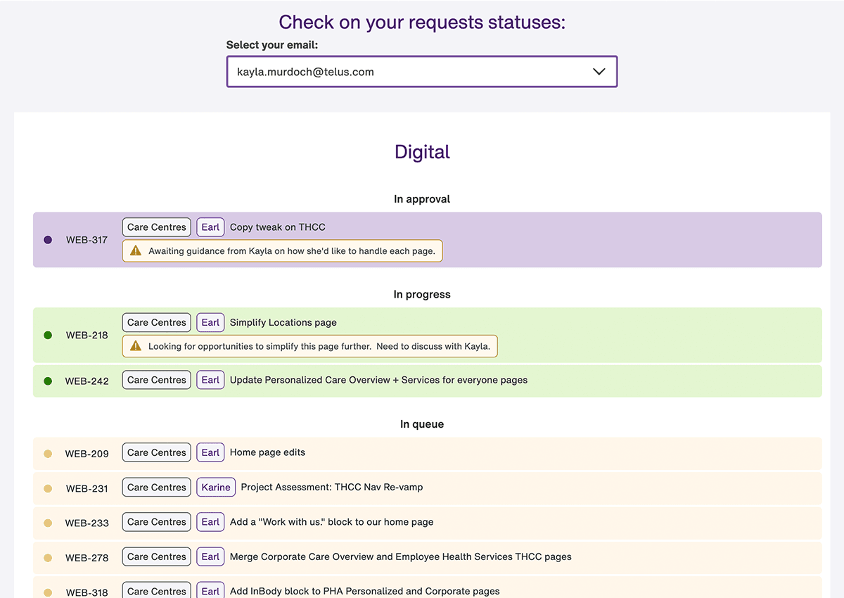Click the WEB-233 ticket ID
This screenshot has width=844, height=598.
tap(87, 523)
